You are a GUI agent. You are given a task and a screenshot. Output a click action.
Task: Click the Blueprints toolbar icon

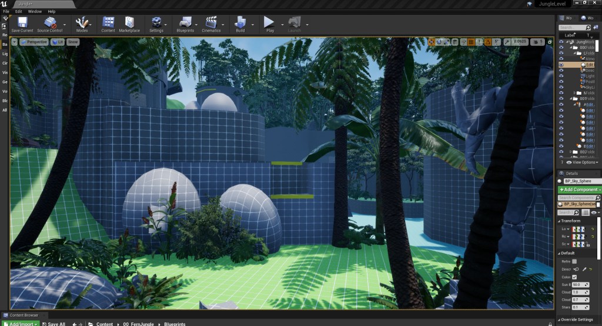(x=185, y=23)
